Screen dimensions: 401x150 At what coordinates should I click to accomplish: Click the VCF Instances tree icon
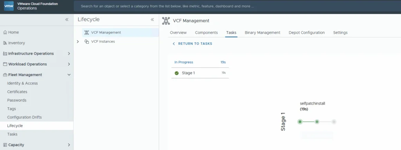(87, 41)
